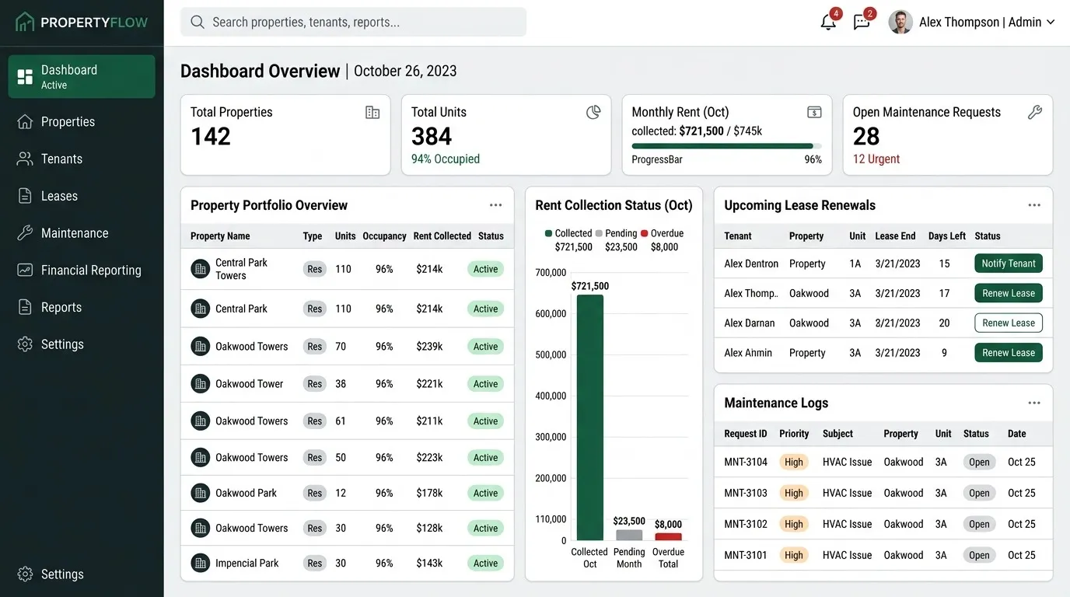Image resolution: width=1070 pixels, height=597 pixels.
Task: Click the Oakwood Park row building icon
Action: pyautogui.click(x=201, y=493)
